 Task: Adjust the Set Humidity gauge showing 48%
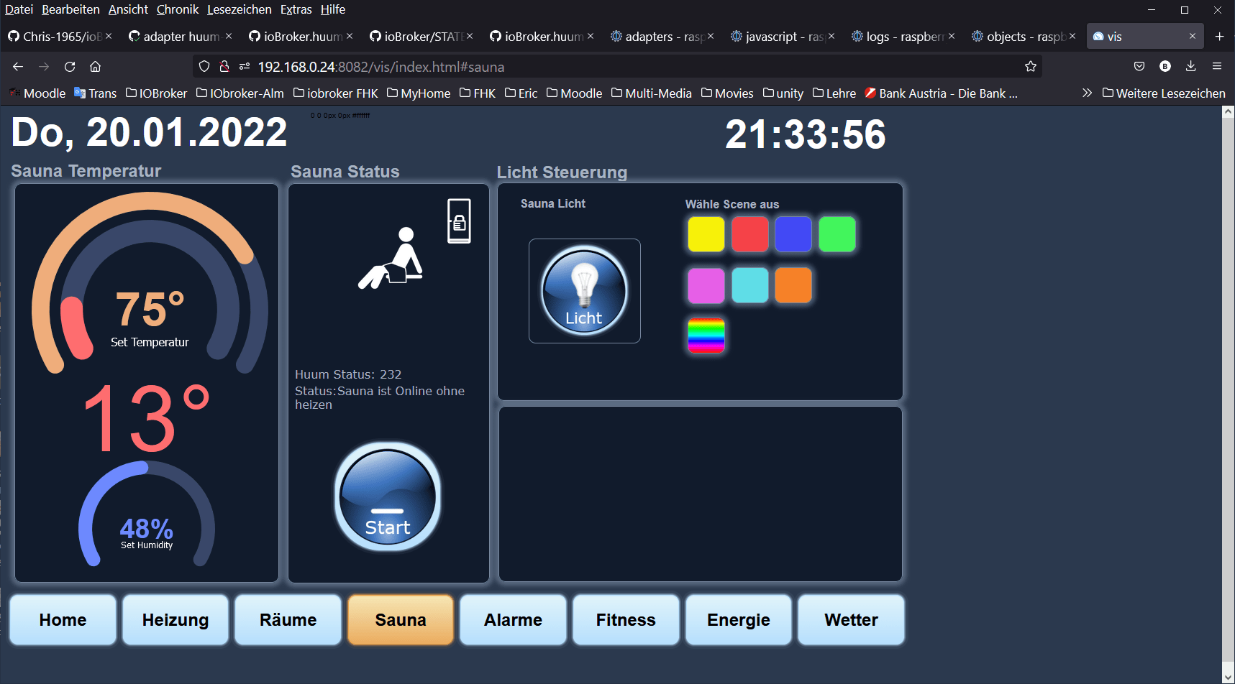147,514
